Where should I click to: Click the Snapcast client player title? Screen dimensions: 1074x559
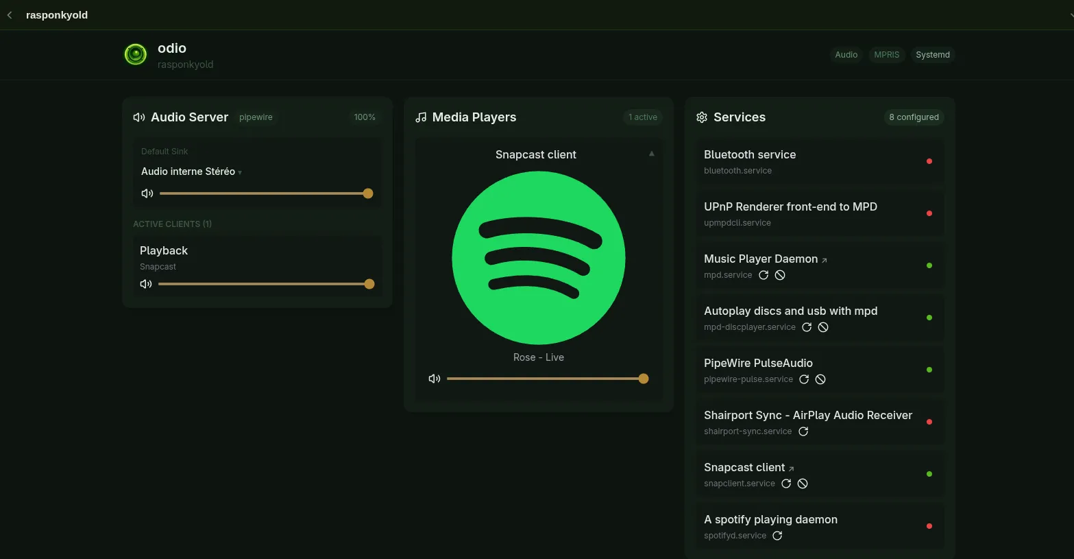coord(536,154)
